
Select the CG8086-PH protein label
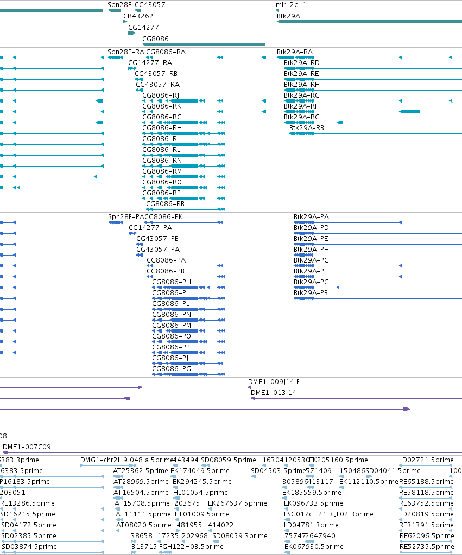pos(172,282)
